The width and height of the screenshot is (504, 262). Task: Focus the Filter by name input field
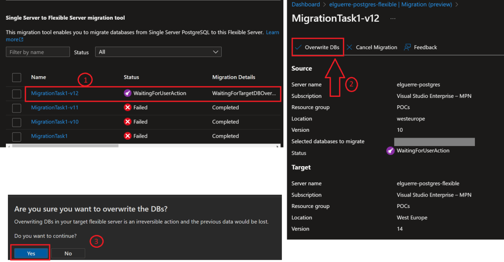38,52
